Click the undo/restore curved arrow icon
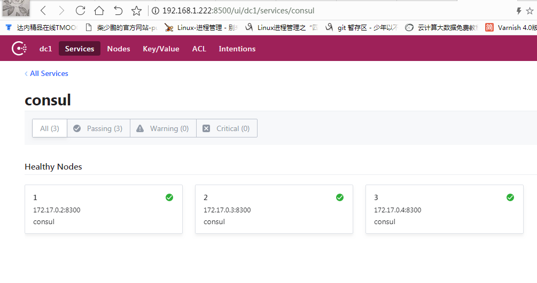Image resolution: width=537 pixels, height=283 pixels. pos(118,11)
